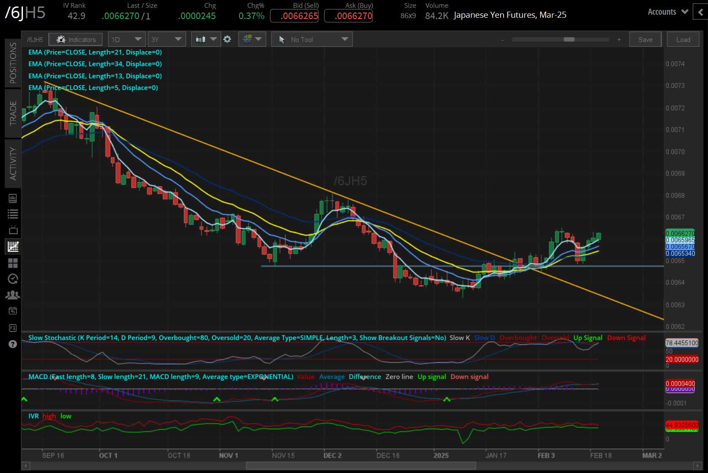Switch to the TRADE tab
The image size is (708, 473).
(x=13, y=113)
